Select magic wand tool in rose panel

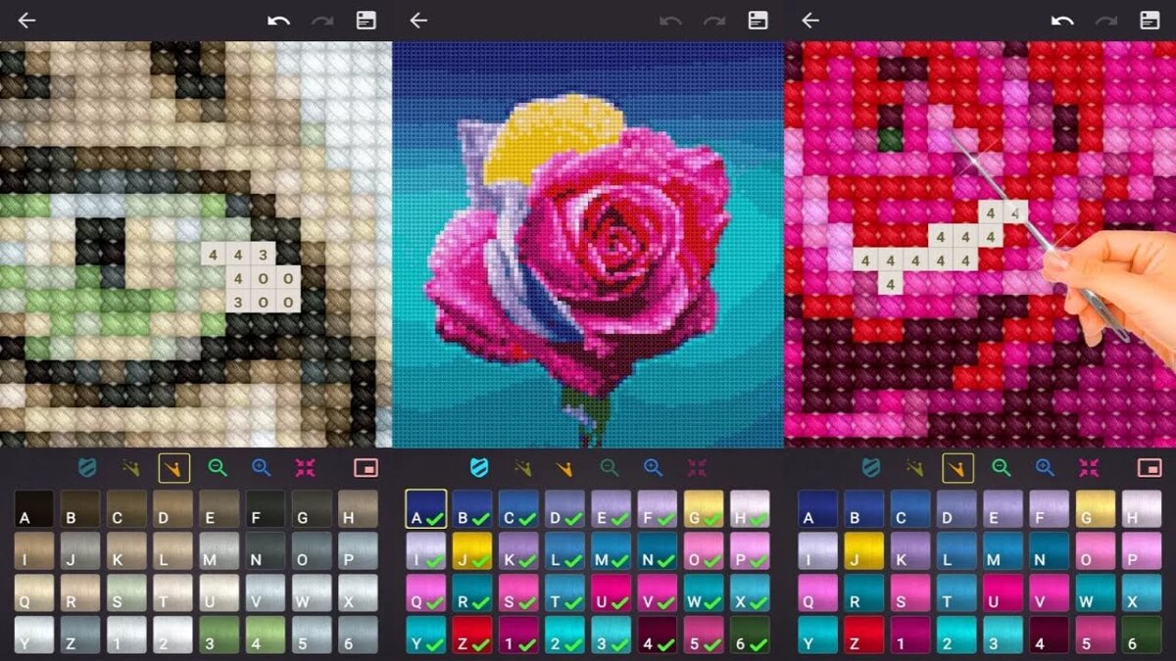(x=522, y=468)
